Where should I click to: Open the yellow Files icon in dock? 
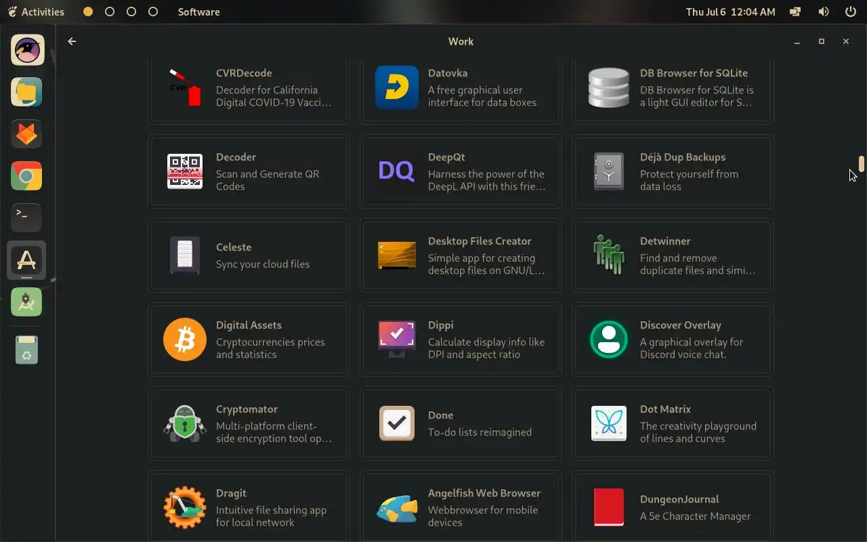[26, 92]
